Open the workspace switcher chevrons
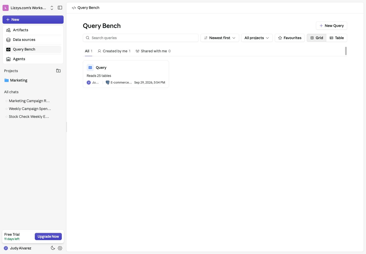The width and height of the screenshot is (366, 254). [x=52, y=8]
